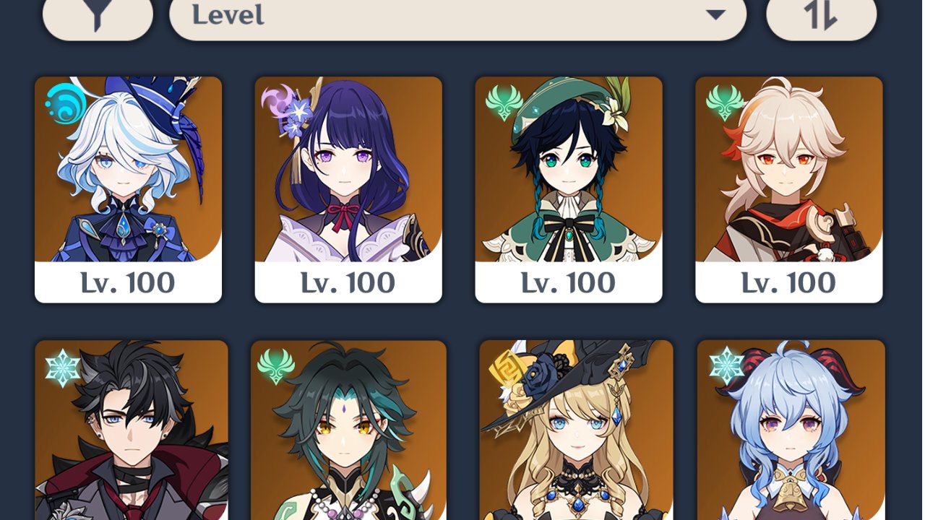Image resolution: width=925 pixels, height=520 pixels.
Task: Select the Venti character card
Action: [x=569, y=189]
